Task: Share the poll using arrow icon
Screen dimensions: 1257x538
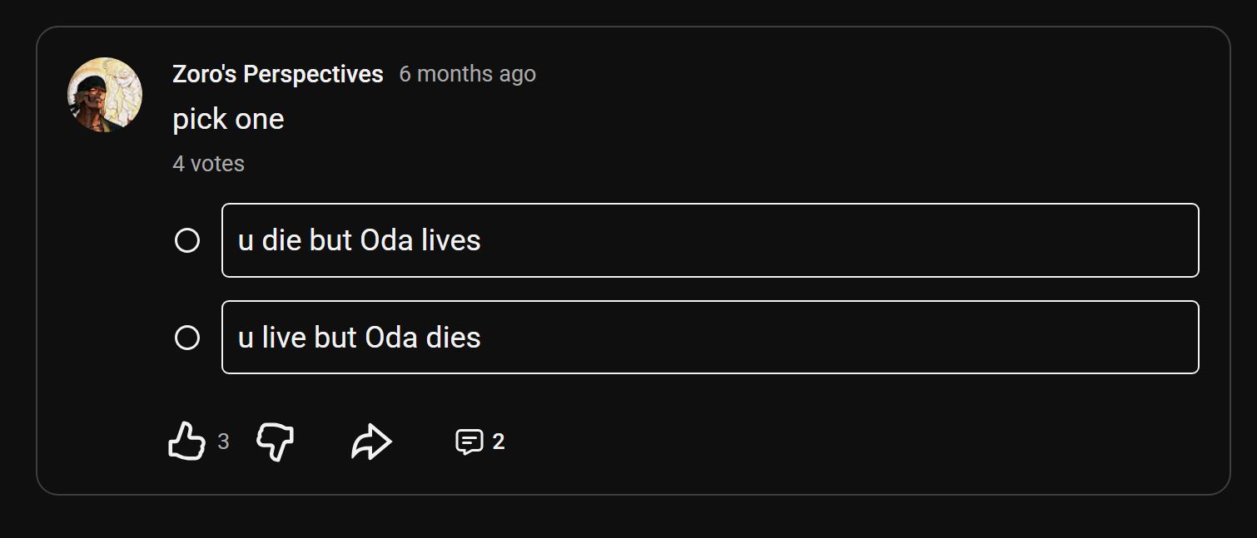Action: click(x=371, y=442)
